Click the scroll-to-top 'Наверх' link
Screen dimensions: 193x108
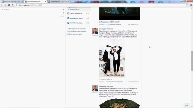[x=6, y=10]
